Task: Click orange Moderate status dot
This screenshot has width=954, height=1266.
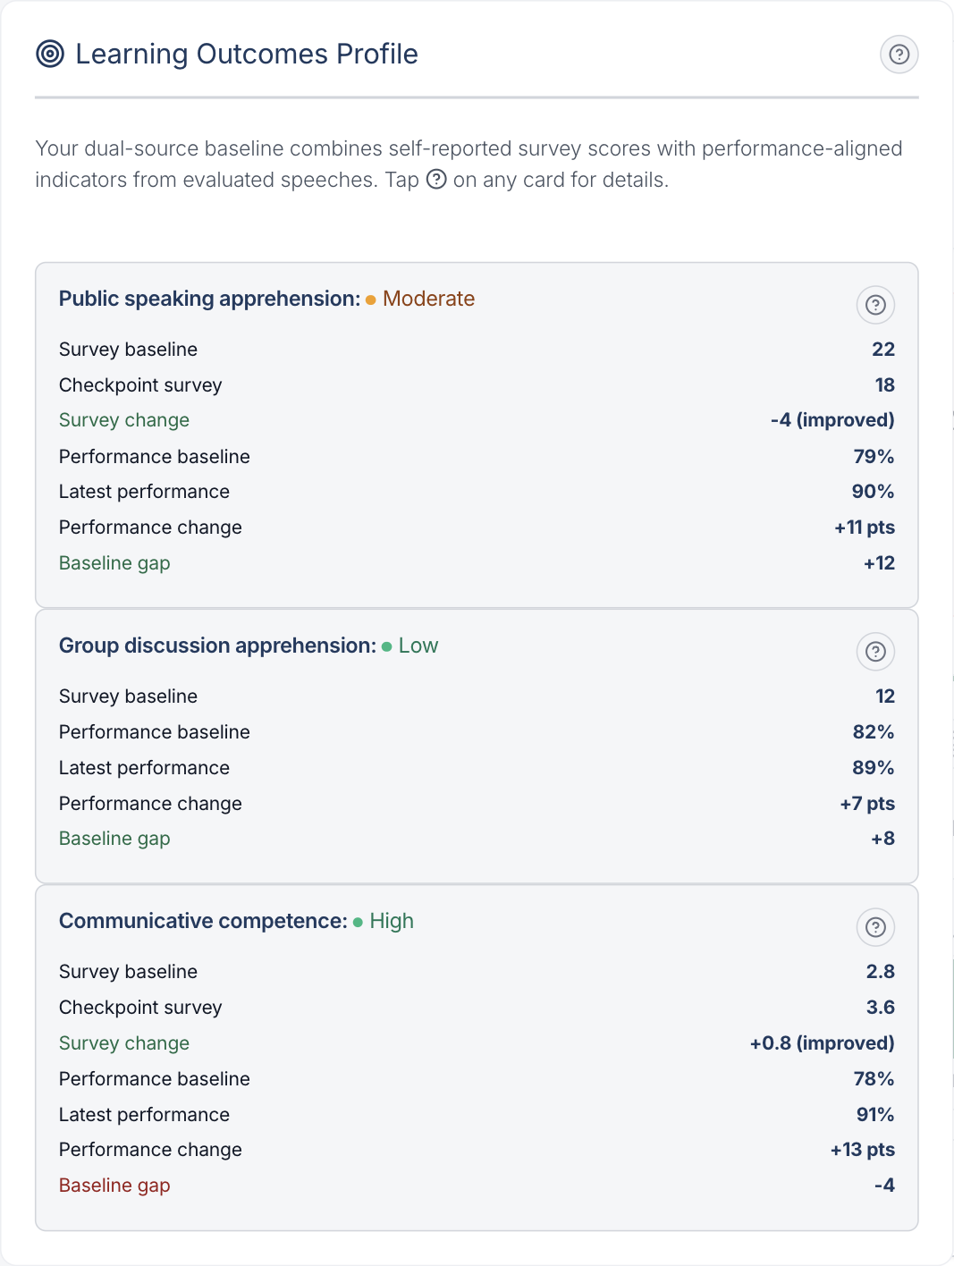Action: pos(370,300)
